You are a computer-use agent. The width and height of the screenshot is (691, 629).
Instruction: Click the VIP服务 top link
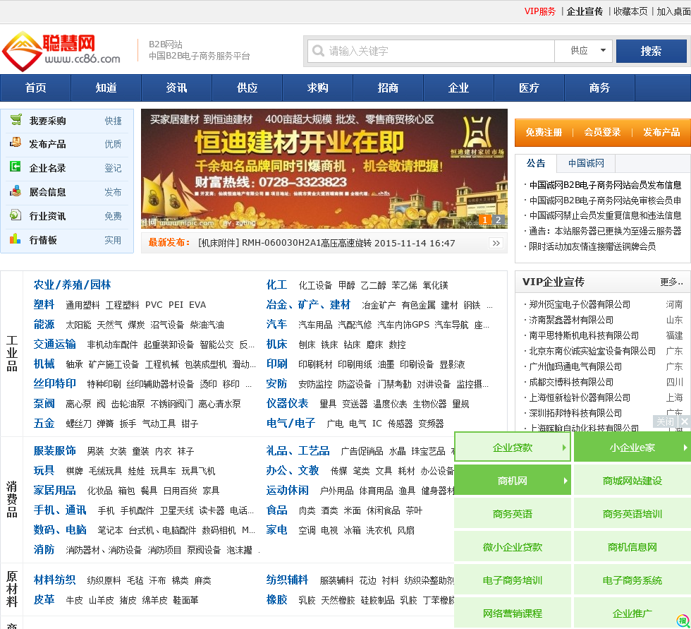tap(540, 11)
